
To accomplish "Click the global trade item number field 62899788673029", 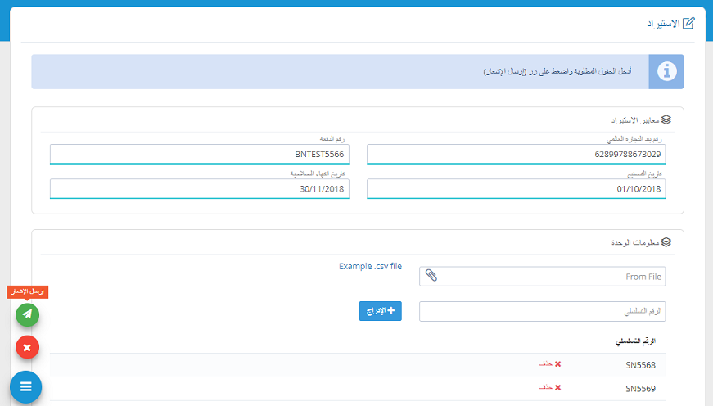I will 516,154.
